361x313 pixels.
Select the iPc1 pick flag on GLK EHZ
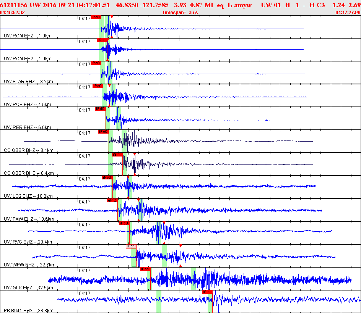145,269
